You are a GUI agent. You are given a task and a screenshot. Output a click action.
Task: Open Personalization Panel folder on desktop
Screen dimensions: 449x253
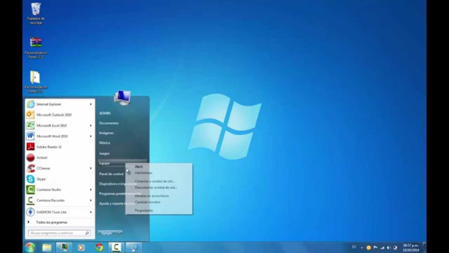click(36, 82)
